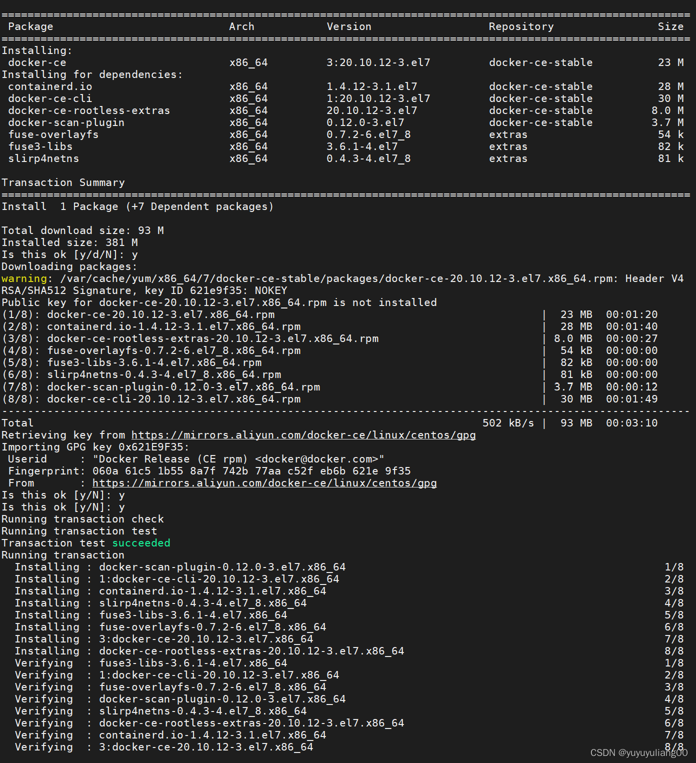Click the green "succeeded" word
The image size is (696, 763).
click(141, 543)
